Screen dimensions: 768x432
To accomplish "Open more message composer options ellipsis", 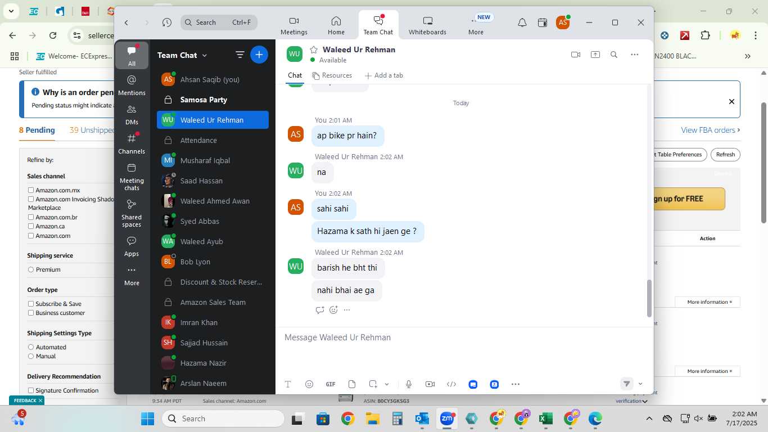I will click(516, 384).
